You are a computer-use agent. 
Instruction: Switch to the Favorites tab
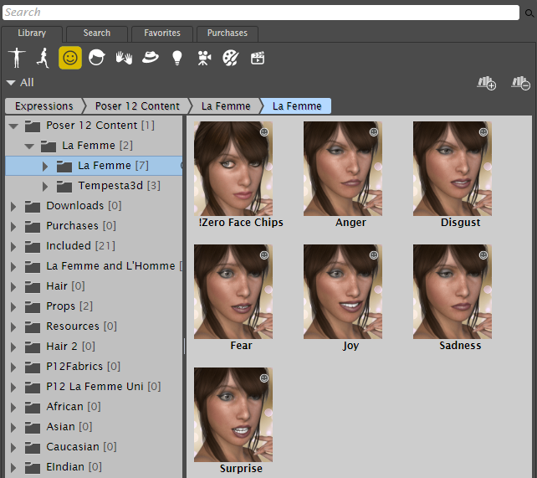point(162,33)
